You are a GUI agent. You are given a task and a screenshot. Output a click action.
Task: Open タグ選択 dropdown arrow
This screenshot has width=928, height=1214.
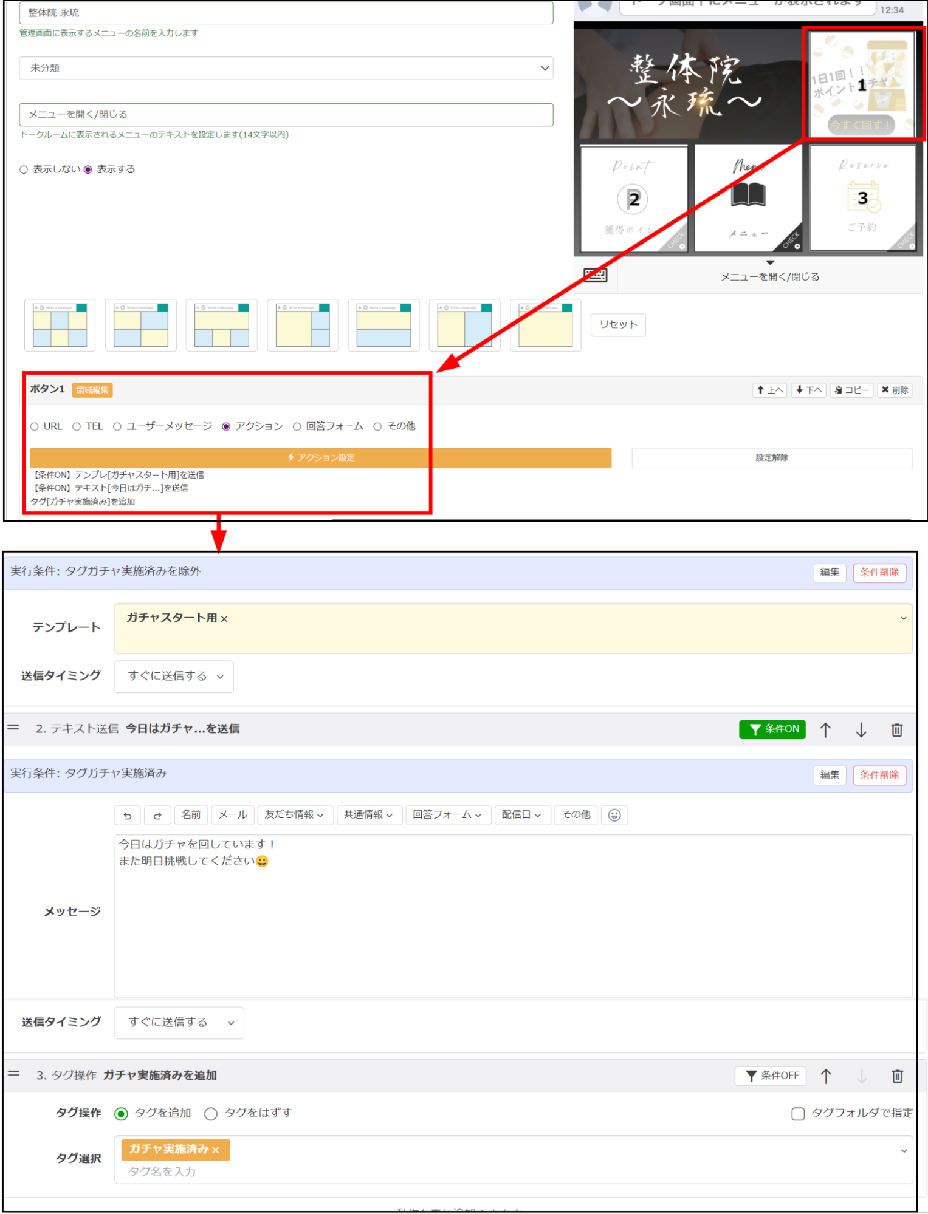pos(904,1151)
